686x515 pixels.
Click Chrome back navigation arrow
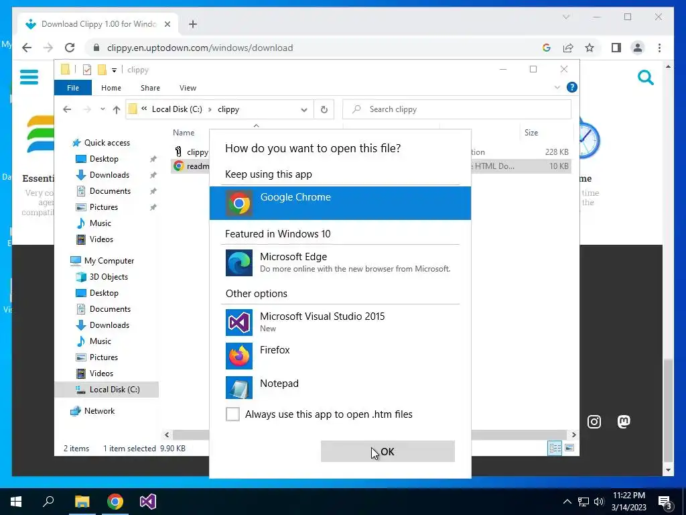tap(27, 48)
